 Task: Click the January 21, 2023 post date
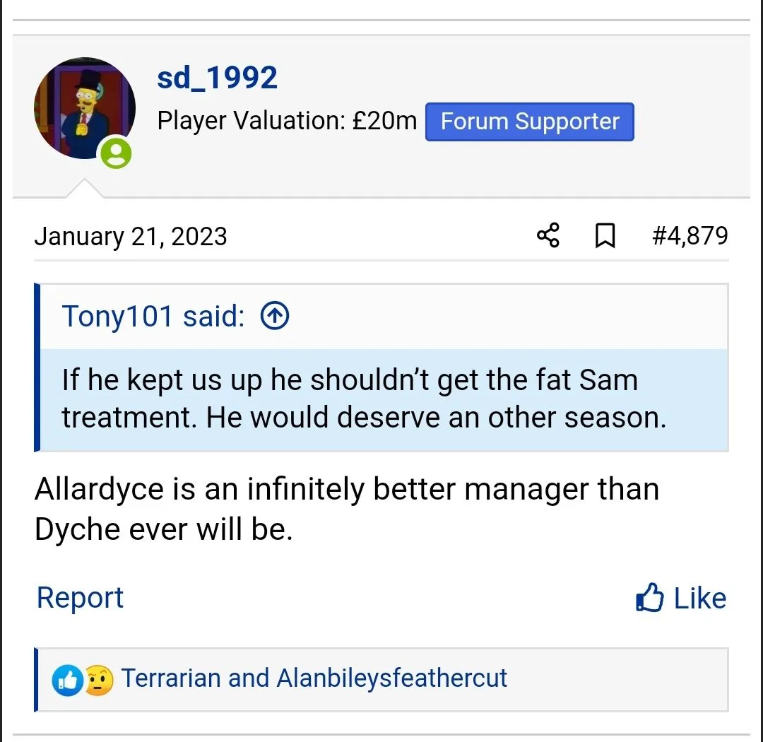tap(131, 236)
